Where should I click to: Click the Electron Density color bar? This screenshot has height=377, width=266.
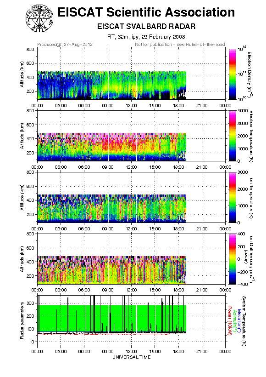(233, 74)
